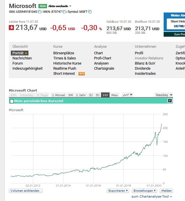This screenshot has height=201, width=185.
Task: Select the Max chart range
Action: 114,95
